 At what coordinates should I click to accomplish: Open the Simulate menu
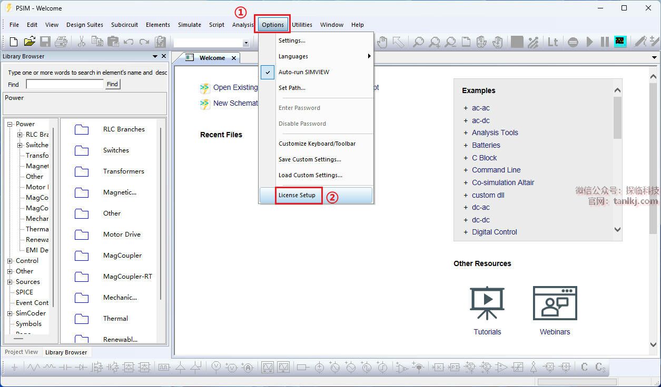190,25
